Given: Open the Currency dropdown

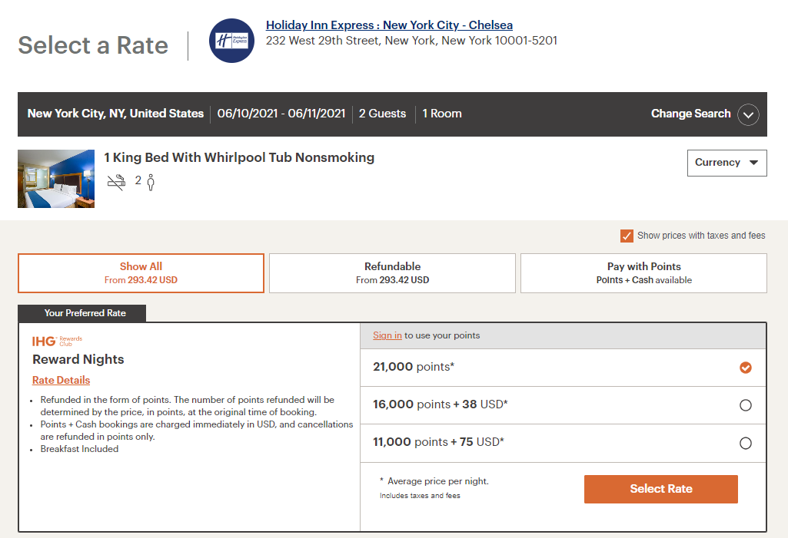Looking at the screenshot, I should click(x=726, y=163).
